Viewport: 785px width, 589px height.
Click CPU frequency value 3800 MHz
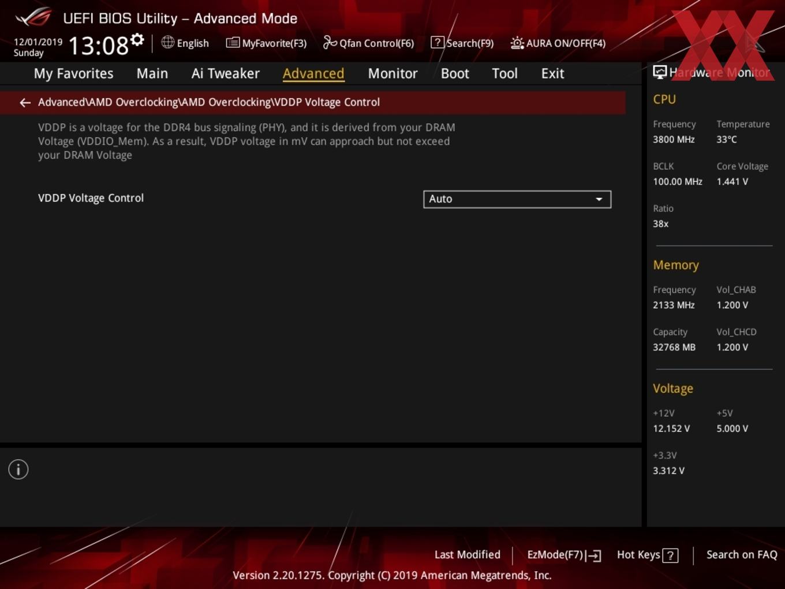point(674,139)
